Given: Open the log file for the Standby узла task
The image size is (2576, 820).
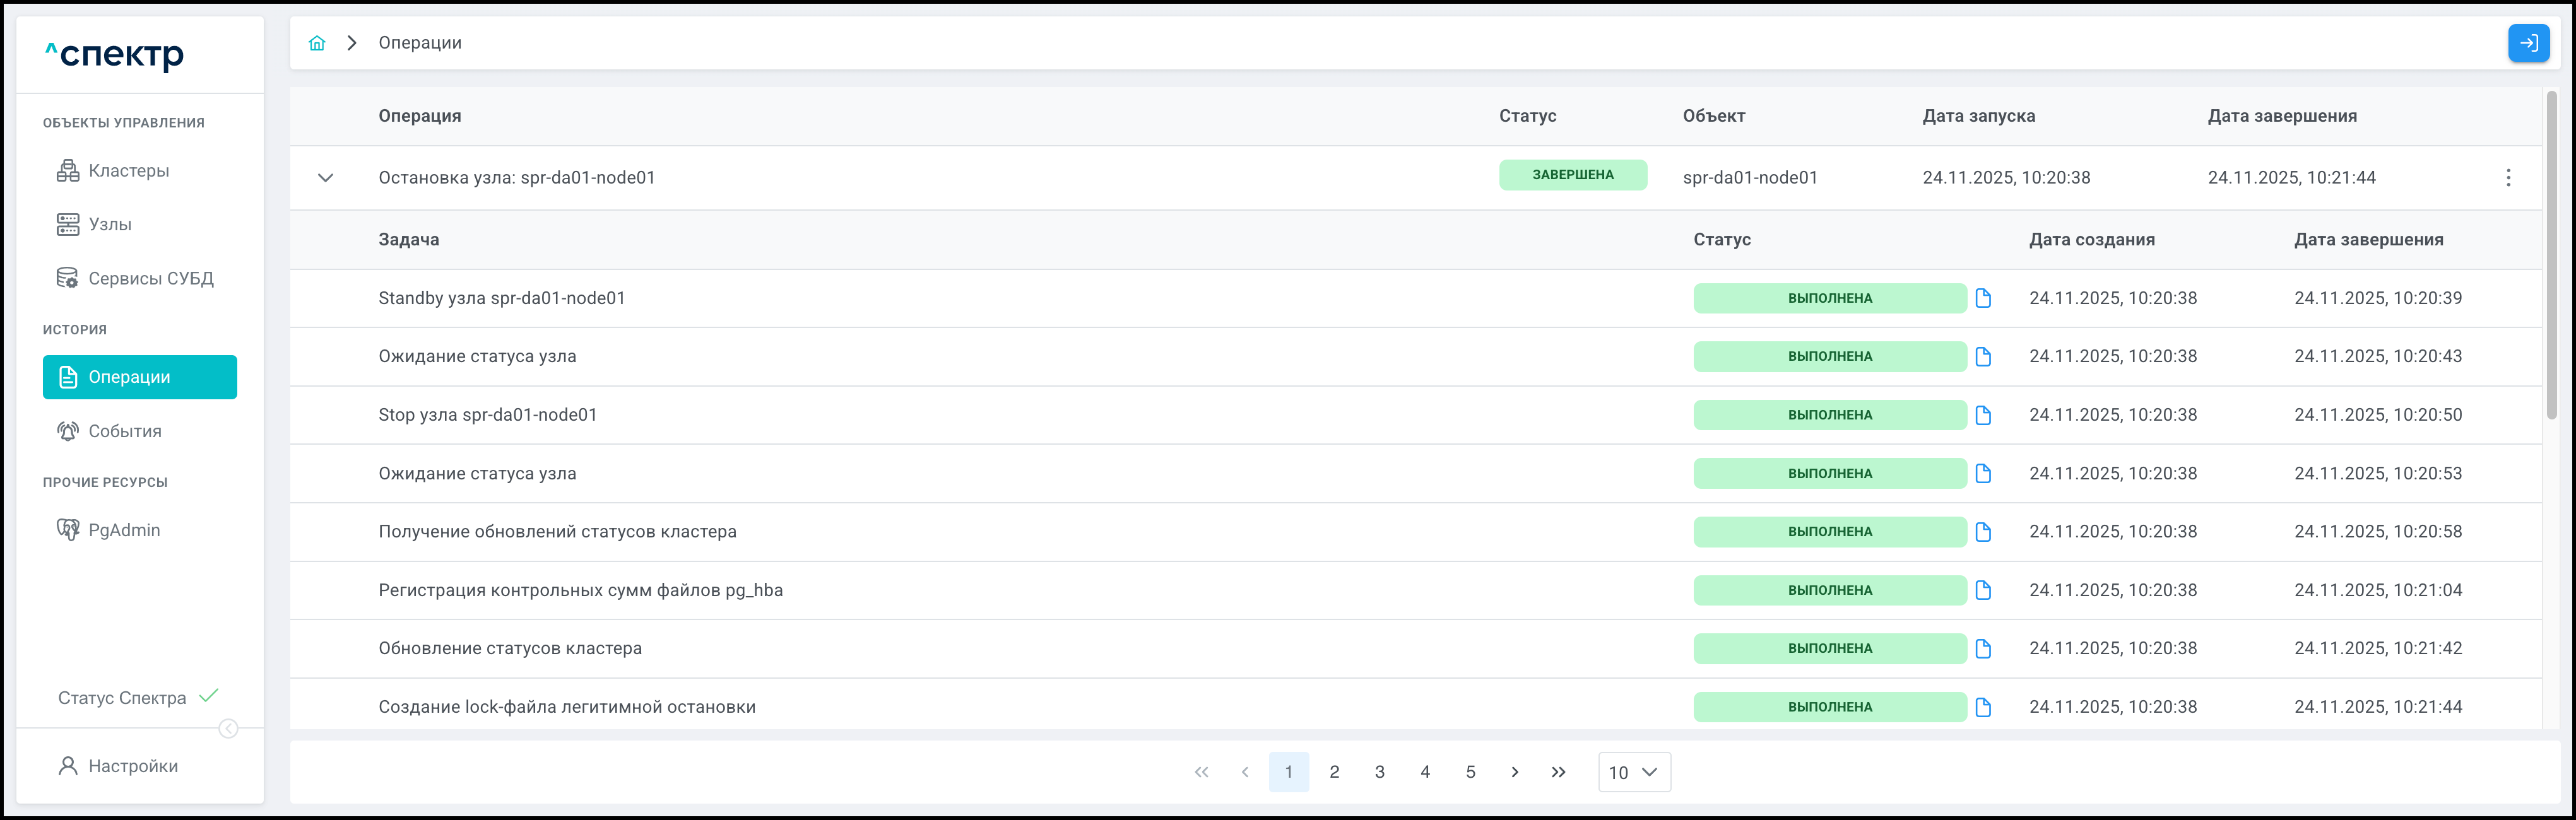Looking at the screenshot, I should click(x=1983, y=298).
